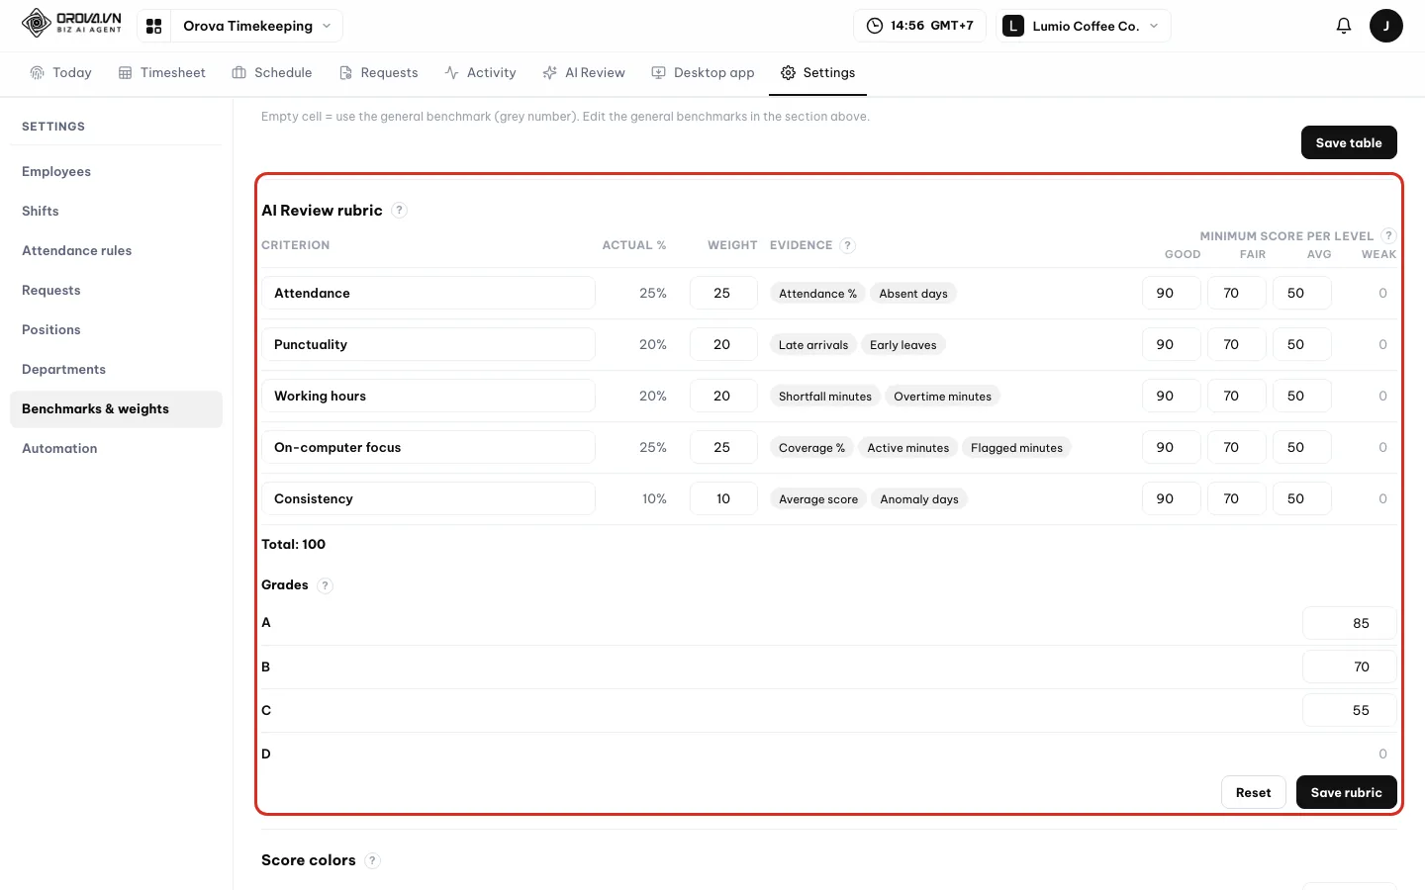Click the Absent days evidence tag
Image resolution: width=1425 pixels, height=890 pixels.
pyautogui.click(x=913, y=294)
